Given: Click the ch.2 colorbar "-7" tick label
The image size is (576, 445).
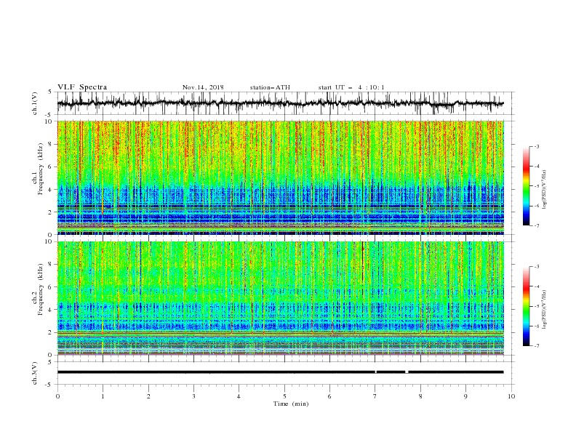Looking at the screenshot, I should coord(536,345).
